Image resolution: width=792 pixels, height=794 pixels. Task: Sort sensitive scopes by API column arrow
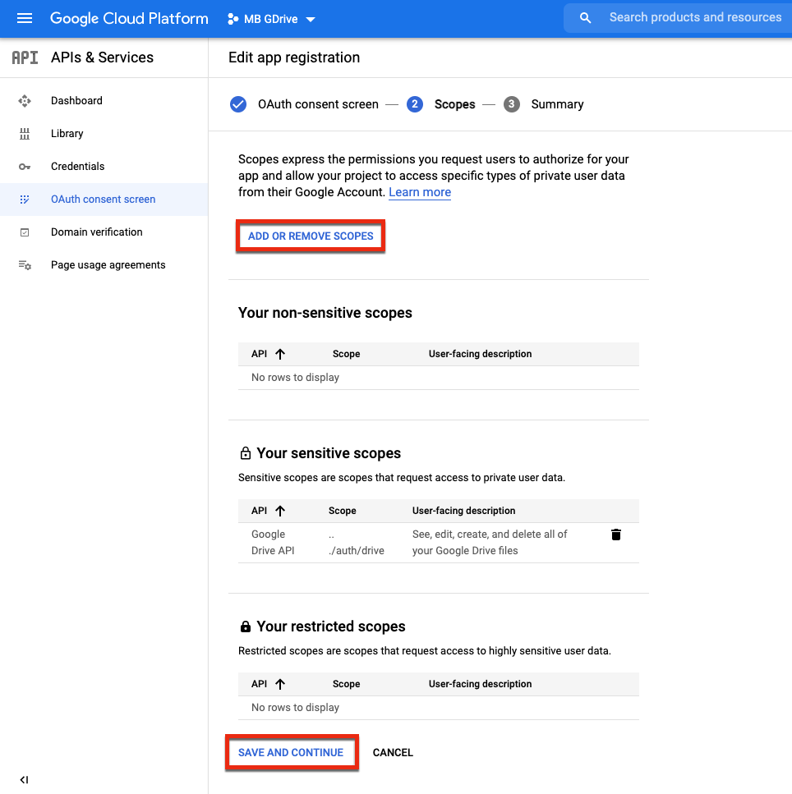point(280,511)
